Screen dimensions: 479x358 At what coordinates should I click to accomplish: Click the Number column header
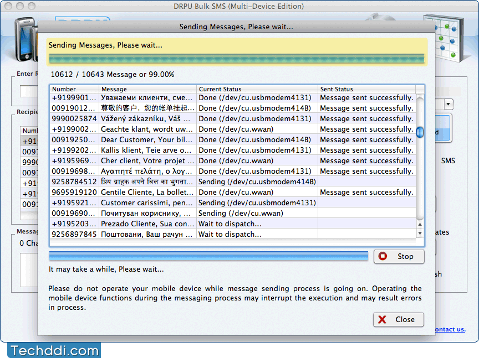tap(74, 89)
